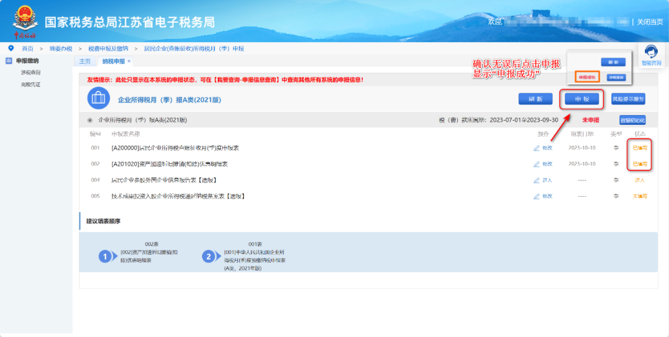This screenshot has height=337, width=669.
Task: Click the blue briefcase tax form icon
Action: pos(98,98)
